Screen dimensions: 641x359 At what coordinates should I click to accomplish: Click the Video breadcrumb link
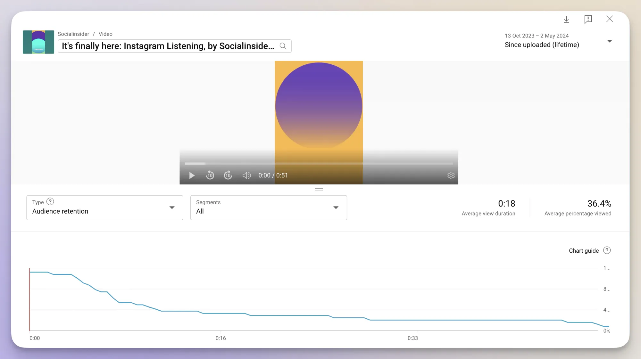pyautogui.click(x=105, y=34)
